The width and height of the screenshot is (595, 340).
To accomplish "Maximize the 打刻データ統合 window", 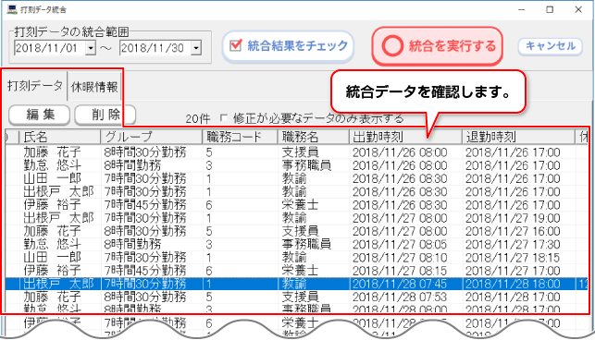I will 550,9.
